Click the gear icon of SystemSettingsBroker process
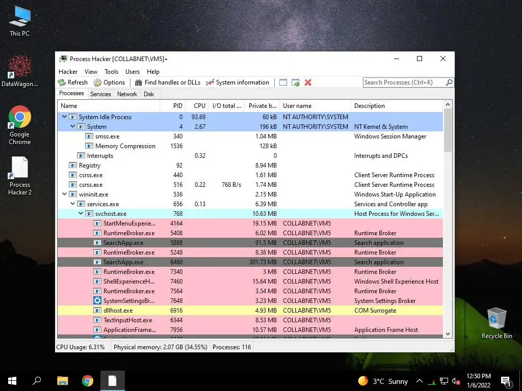The width and height of the screenshot is (522, 391). click(97, 300)
